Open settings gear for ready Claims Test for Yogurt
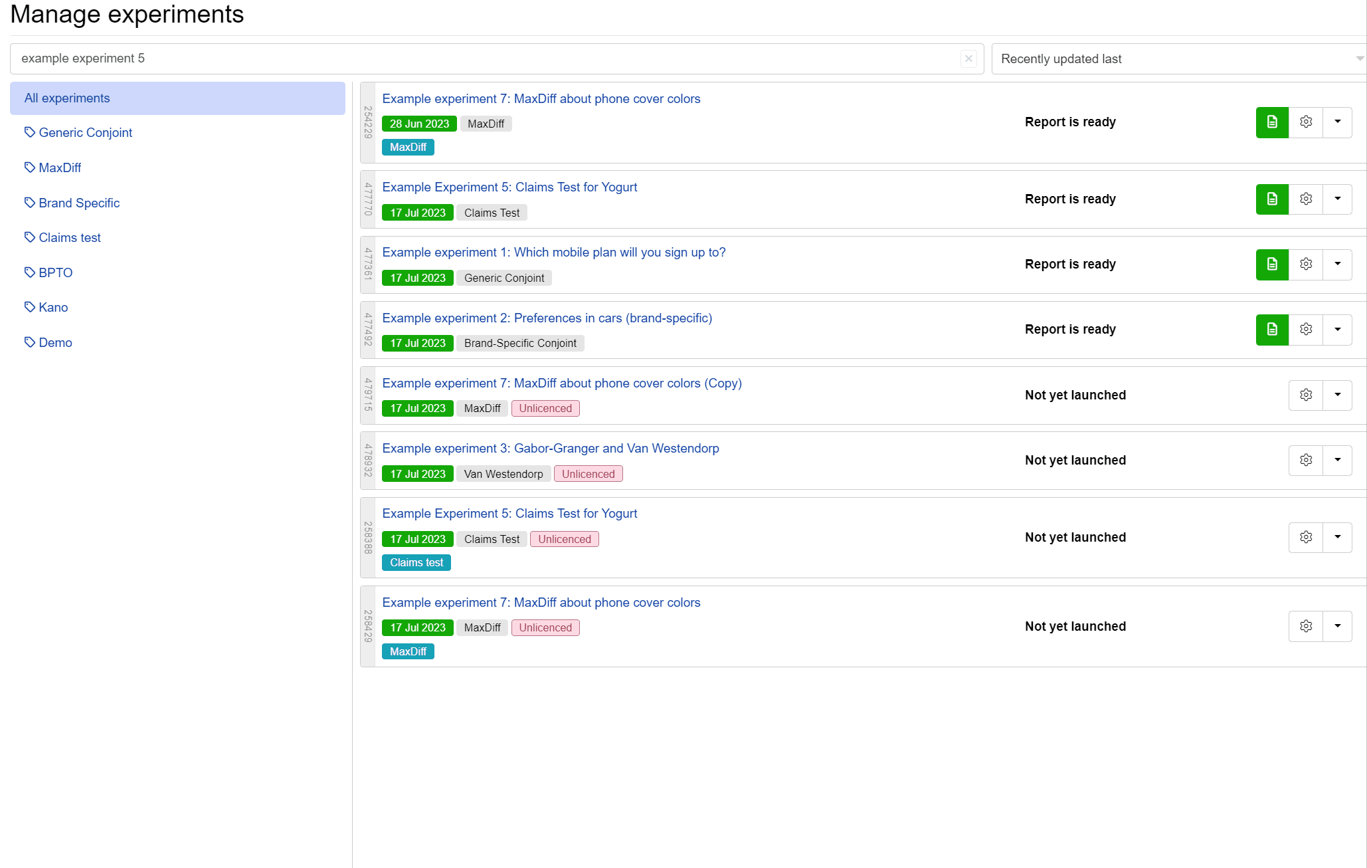 [1306, 199]
